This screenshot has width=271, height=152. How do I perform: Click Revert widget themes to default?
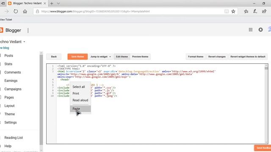248,57
